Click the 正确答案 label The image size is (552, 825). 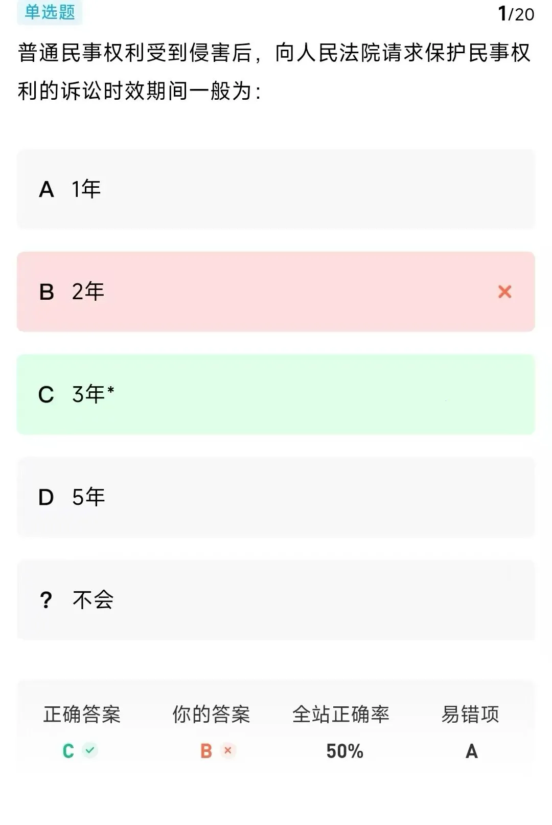point(82,714)
